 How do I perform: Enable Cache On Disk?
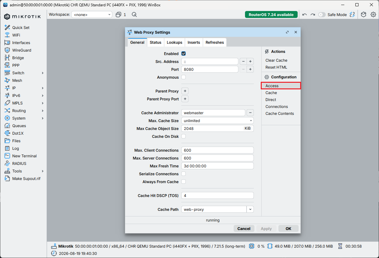(184, 137)
